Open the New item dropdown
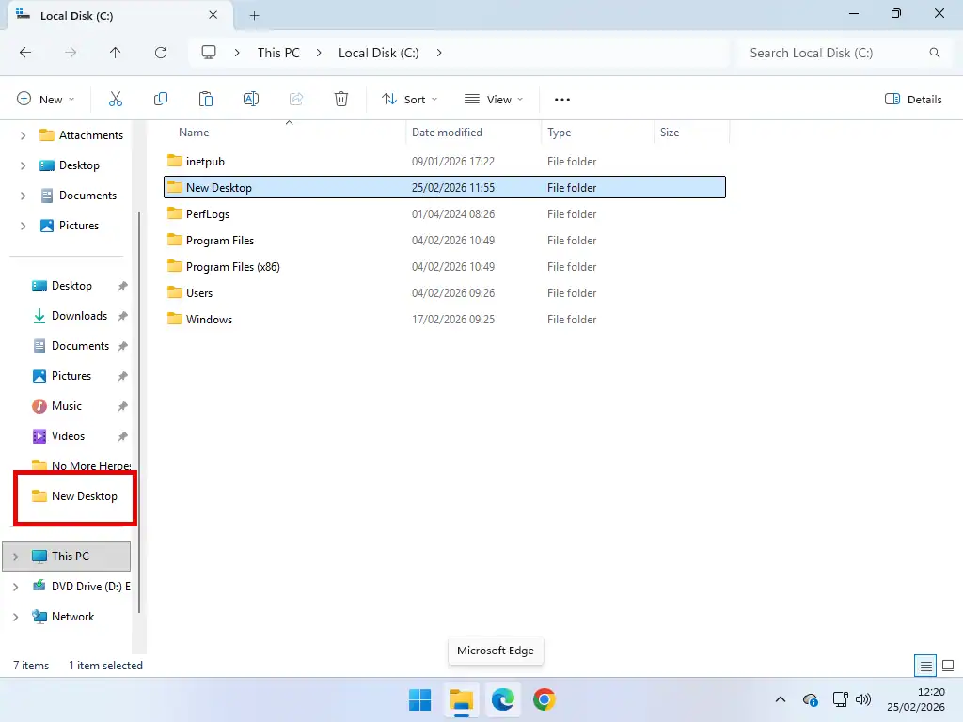963x722 pixels. 44,99
